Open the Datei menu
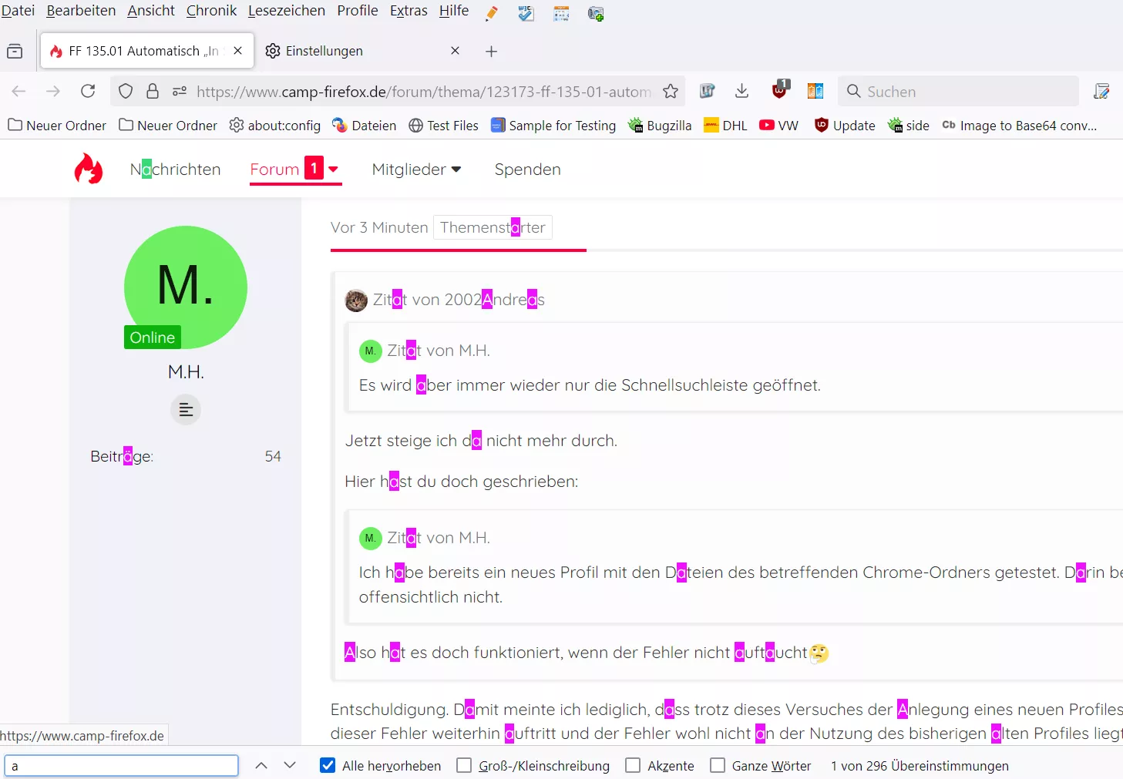Viewport: 1123px width, 779px height. tap(18, 11)
